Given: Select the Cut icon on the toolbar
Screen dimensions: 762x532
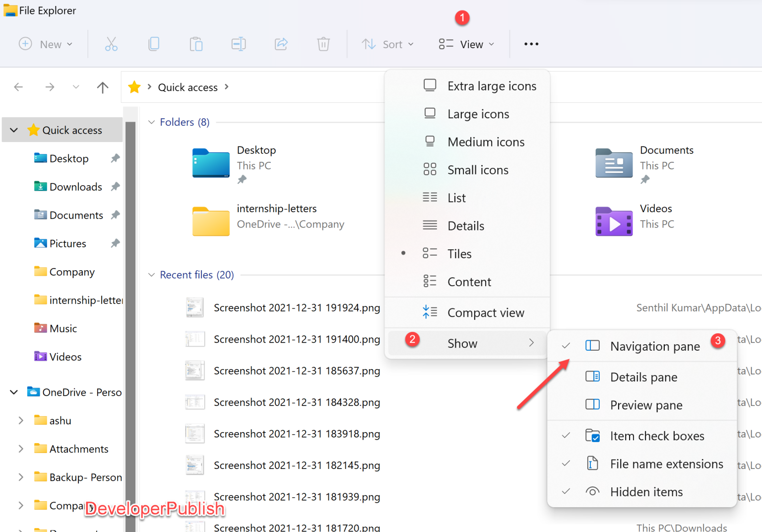Looking at the screenshot, I should pyautogui.click(x=111, y=44).
